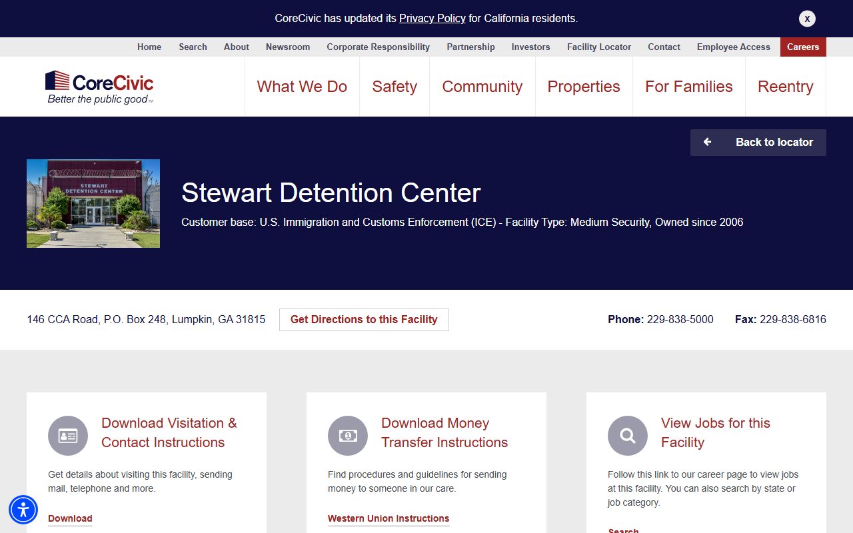This screenshot has width=853, height=533.
Task: Open Search in the top navigation
Action: click(193, 47)
